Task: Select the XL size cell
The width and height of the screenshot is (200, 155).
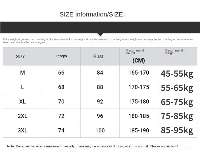Action: click(23, 102)
